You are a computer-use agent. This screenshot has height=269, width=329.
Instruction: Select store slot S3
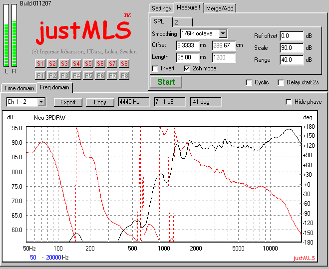[x=64, y=63]
